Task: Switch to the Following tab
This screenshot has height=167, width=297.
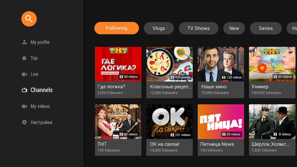Action: [117, 28]
